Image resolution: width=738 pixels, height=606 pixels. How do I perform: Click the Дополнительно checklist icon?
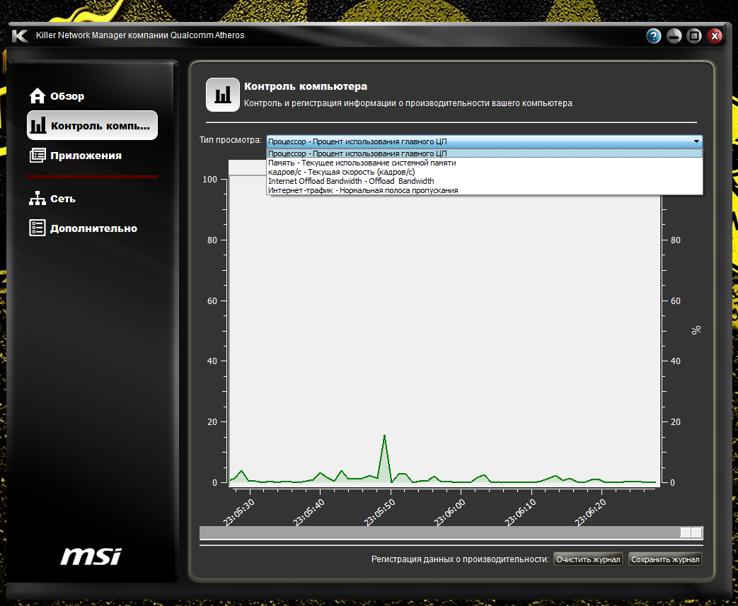tap(38, 228)
